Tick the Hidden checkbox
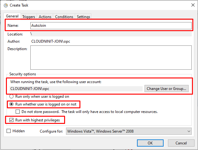The width and height of the screenshot is (198, 150). (8, 131)
